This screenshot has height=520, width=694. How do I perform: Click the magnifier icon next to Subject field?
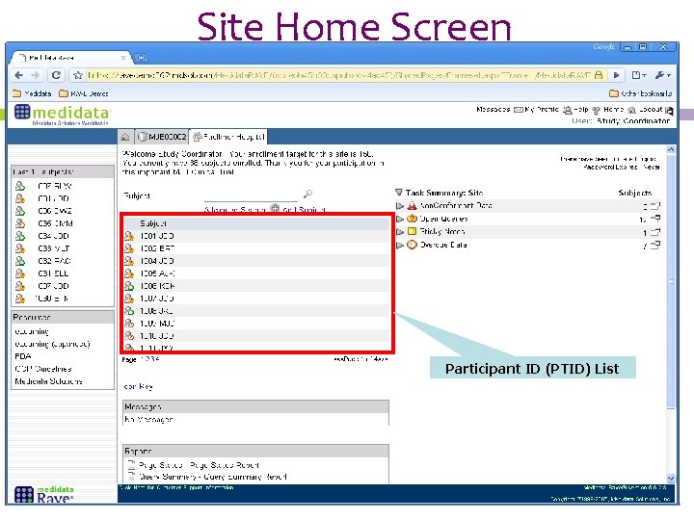(307, 194)
